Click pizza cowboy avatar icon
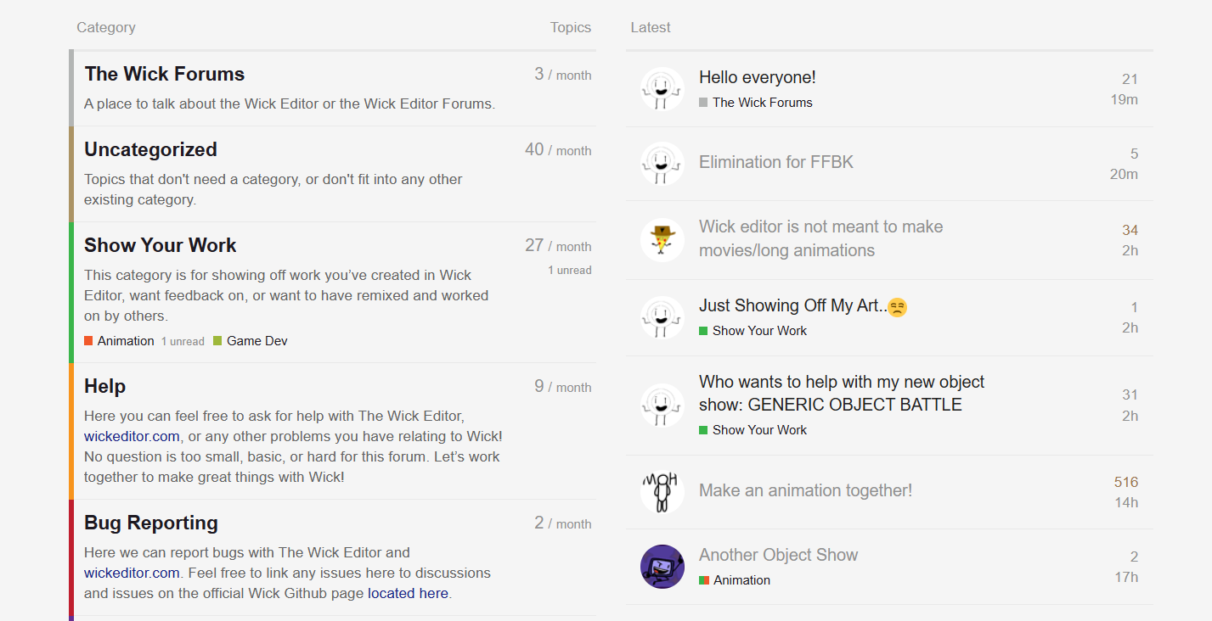Screen dimensions: 1212x621 coord(662,239)
